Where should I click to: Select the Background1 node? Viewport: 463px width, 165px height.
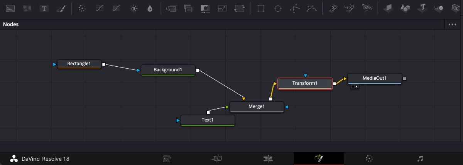click(x=168, y=70)
